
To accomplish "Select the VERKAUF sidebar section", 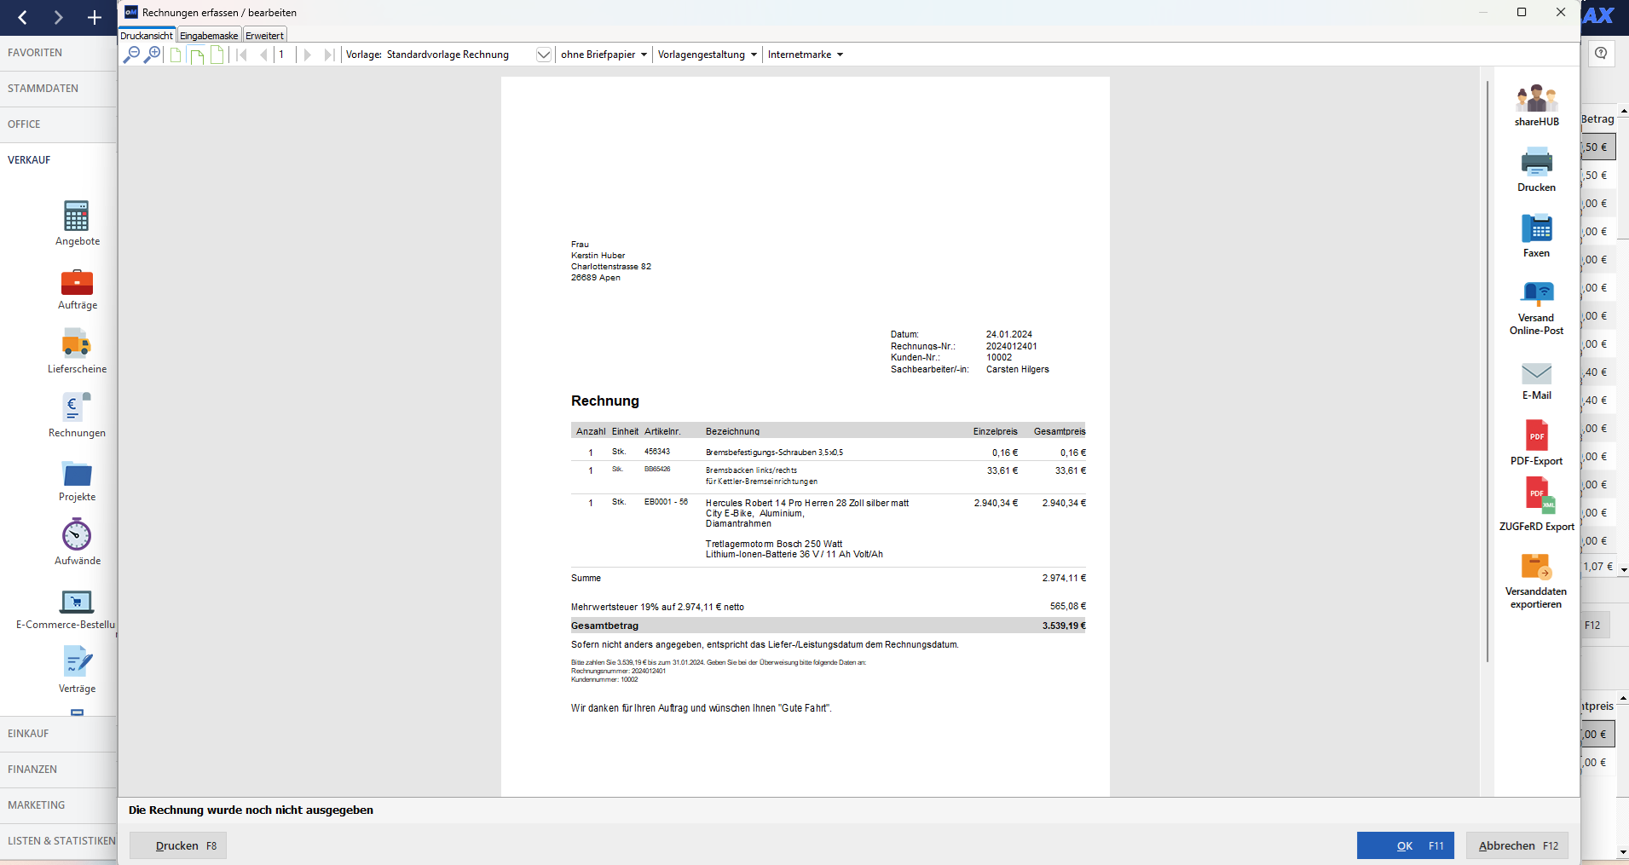I will click(x=58, y=160).
